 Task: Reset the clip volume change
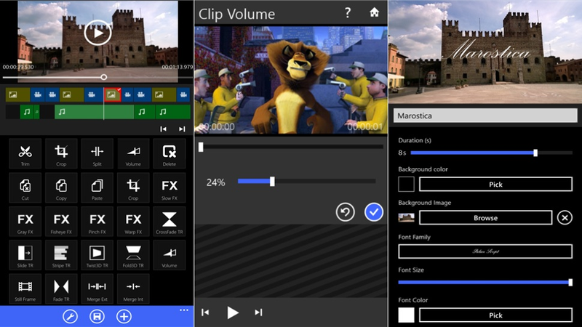[345, 212]
